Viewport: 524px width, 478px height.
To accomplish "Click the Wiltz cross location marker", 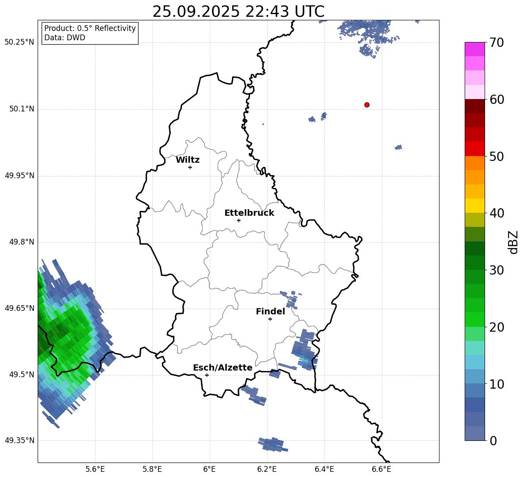I will tap(190, 168).
